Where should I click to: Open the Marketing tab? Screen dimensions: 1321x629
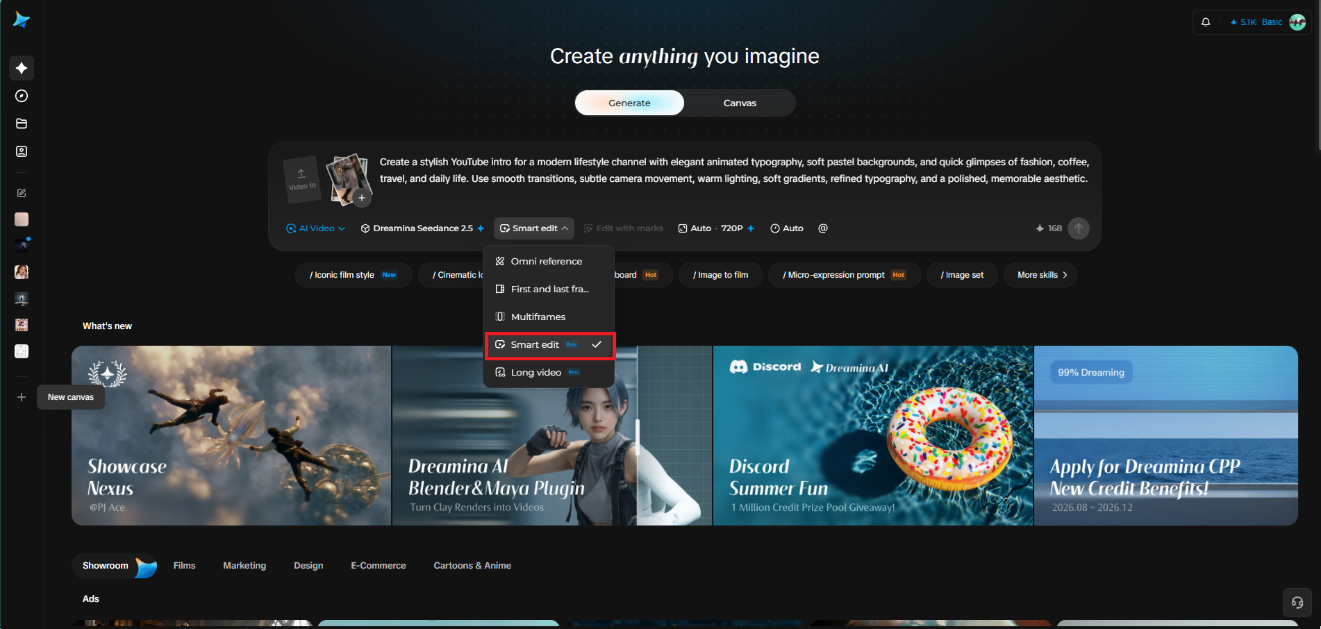coord(244,566)
